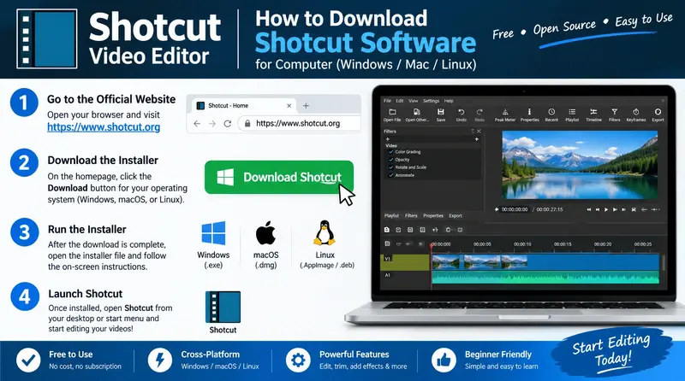The width and height of the screenshot is (685, 381).
Task: Click the left plus button in Filters panel
Action: (388, 139)
